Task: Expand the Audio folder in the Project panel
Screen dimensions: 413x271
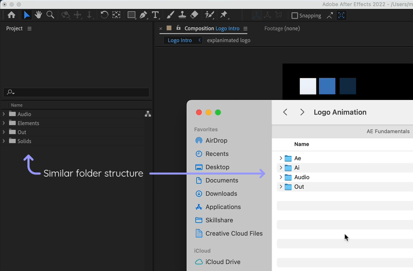Action: [x=4, y=114]
